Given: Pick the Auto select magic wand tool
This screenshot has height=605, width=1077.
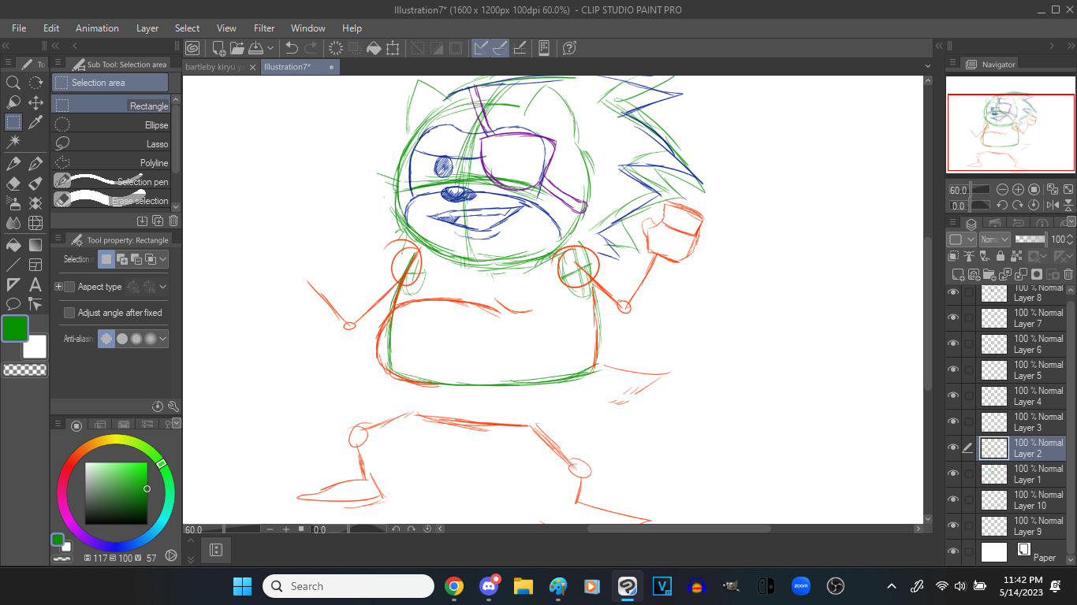Looking at the screenshot, I should [x=13, y=142].
